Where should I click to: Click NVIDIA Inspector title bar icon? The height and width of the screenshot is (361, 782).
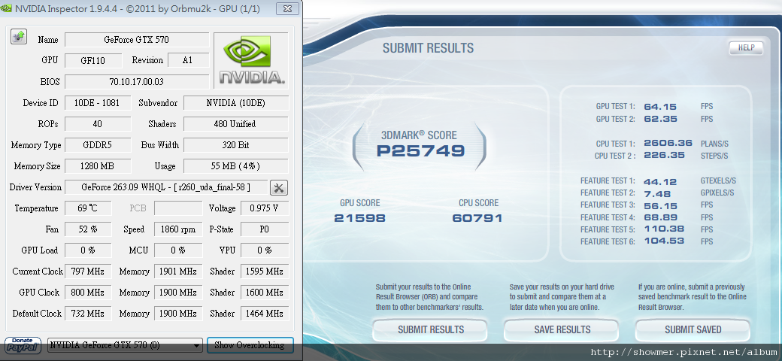click(x=7, y=8)
